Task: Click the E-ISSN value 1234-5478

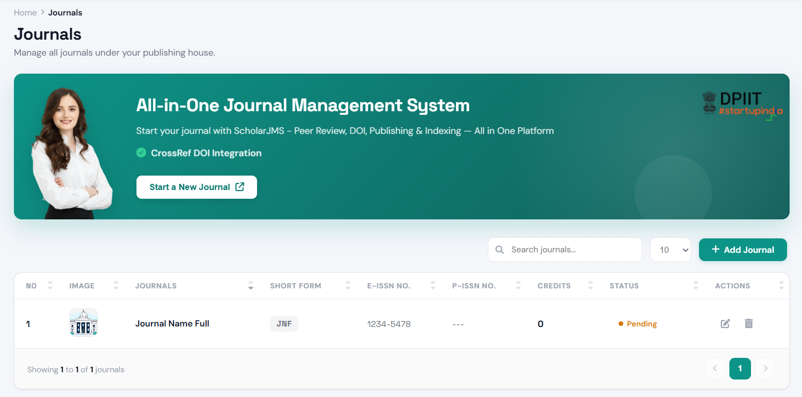Action: (389, 324)
